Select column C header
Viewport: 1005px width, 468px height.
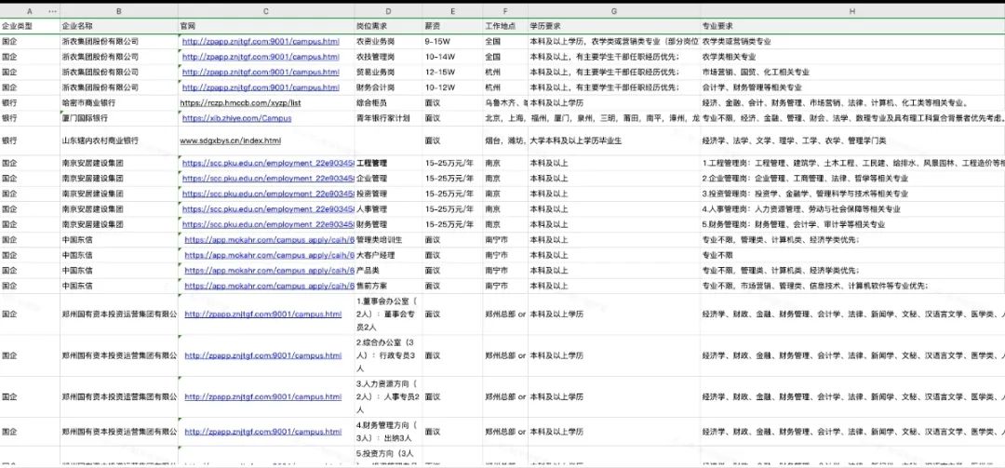coord(266,11)
